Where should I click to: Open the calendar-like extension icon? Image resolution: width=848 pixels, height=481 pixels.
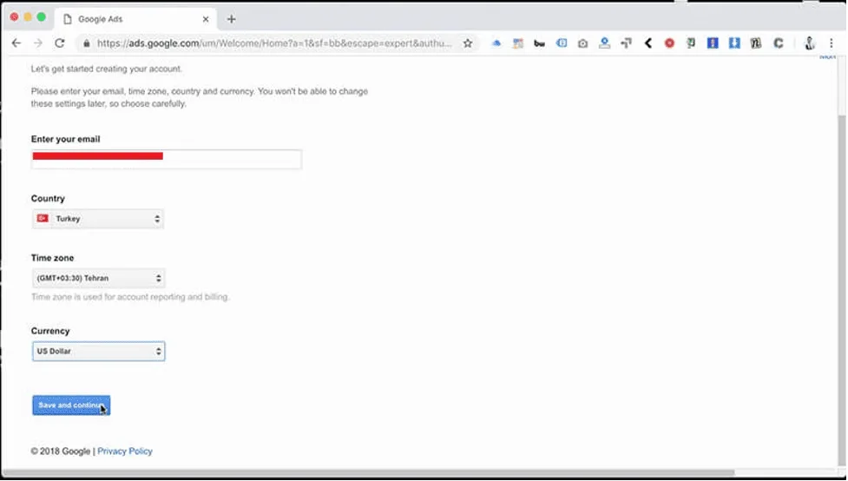(518, 43)
